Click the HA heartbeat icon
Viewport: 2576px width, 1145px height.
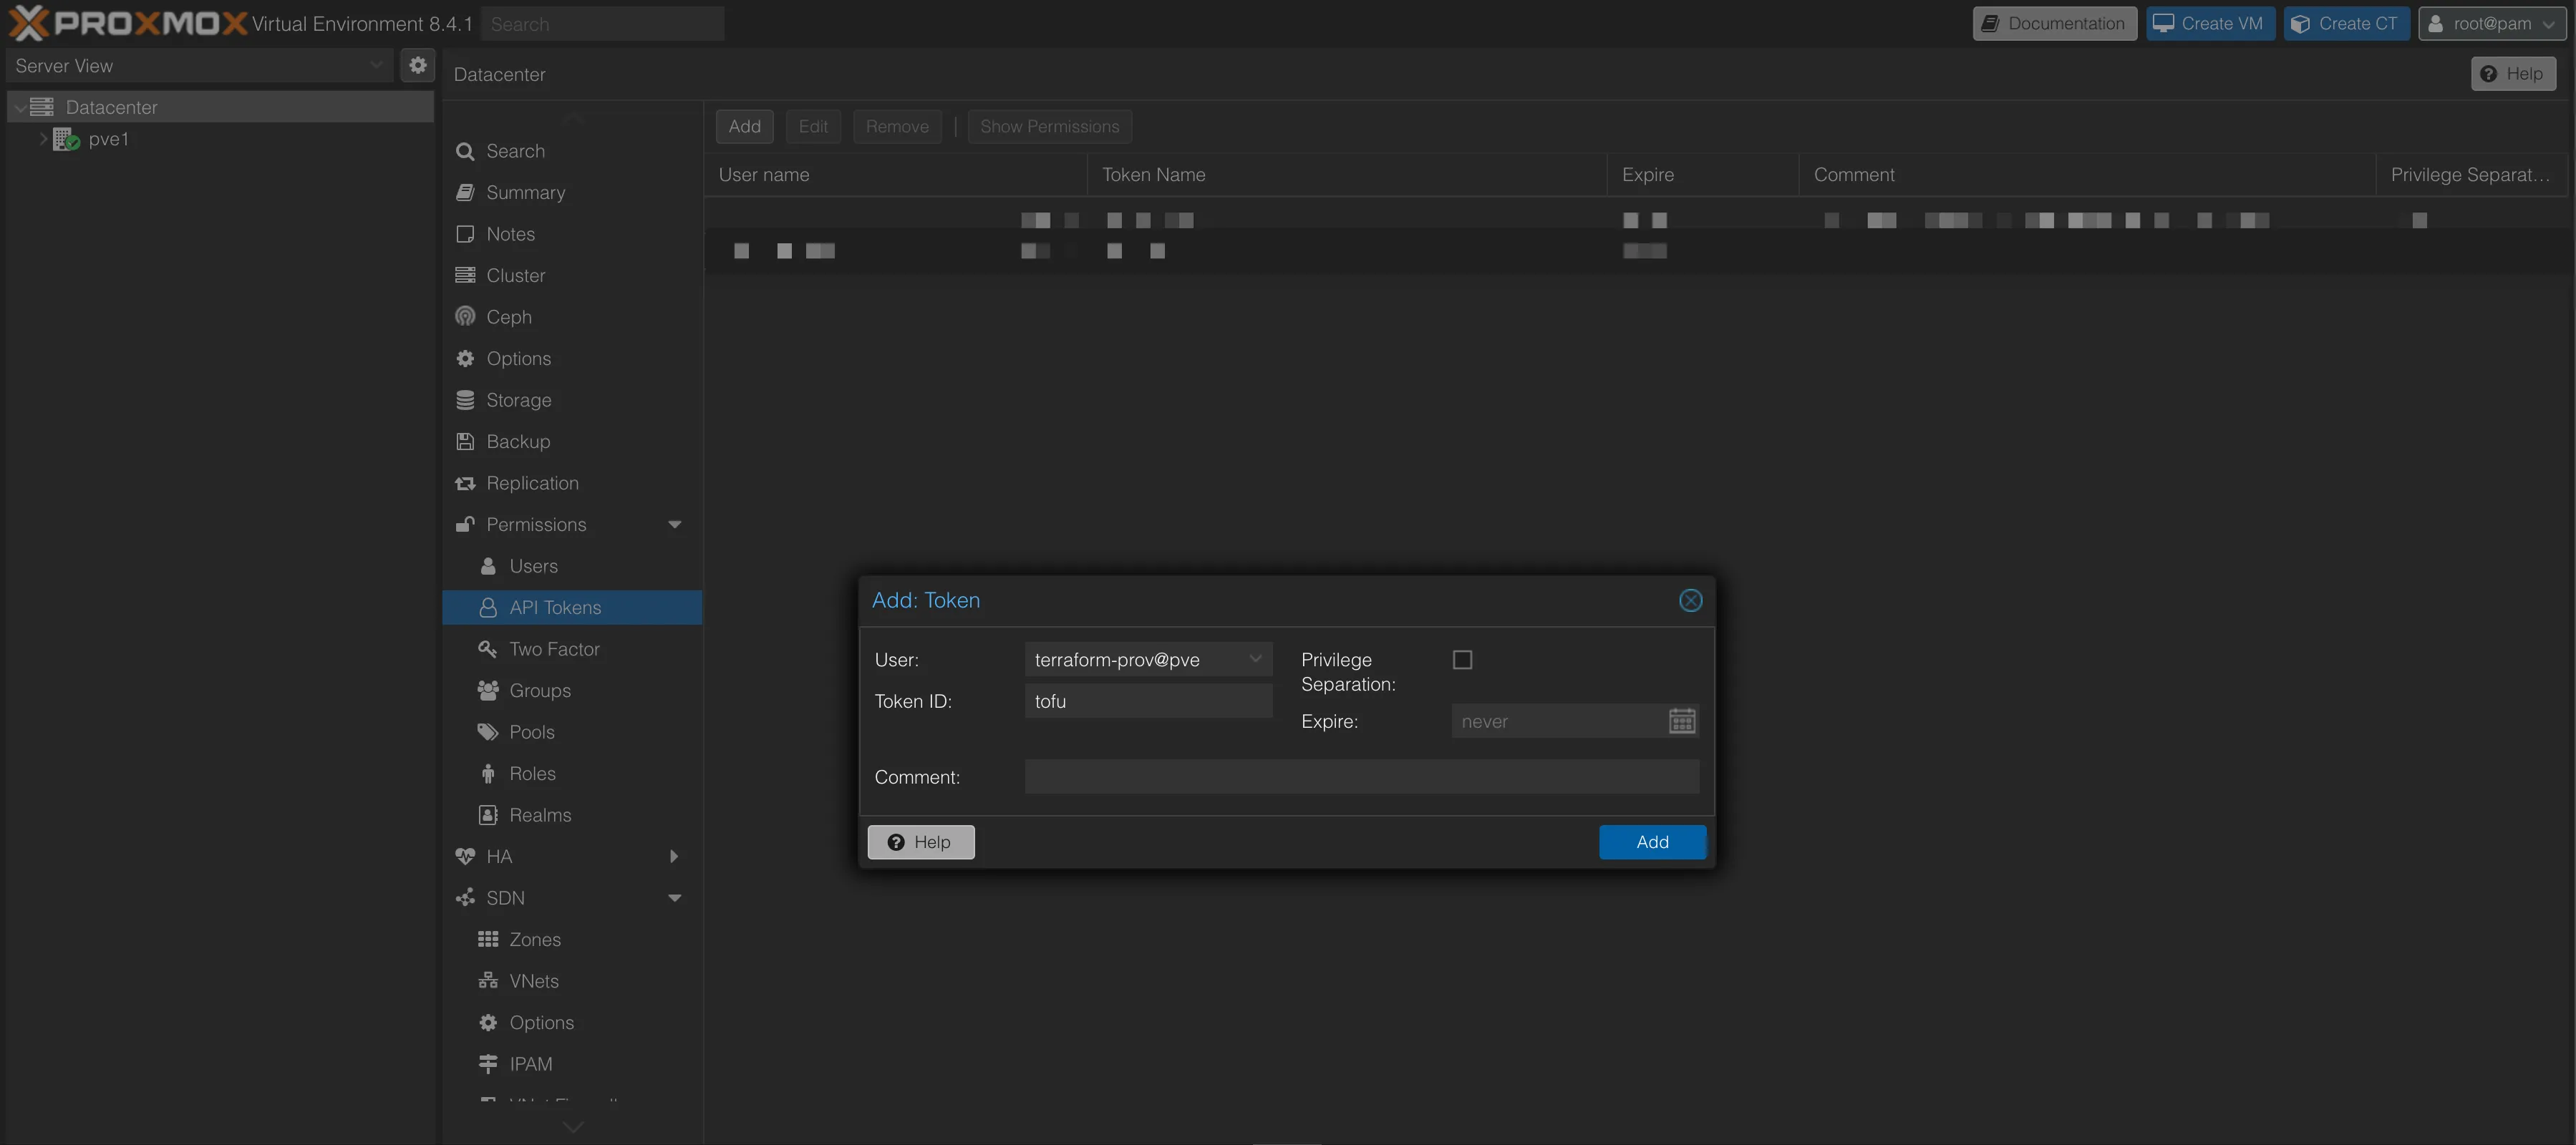click(x=465, y=857)
